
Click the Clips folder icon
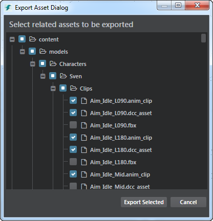pyautogui.click(x=73, y=88)
